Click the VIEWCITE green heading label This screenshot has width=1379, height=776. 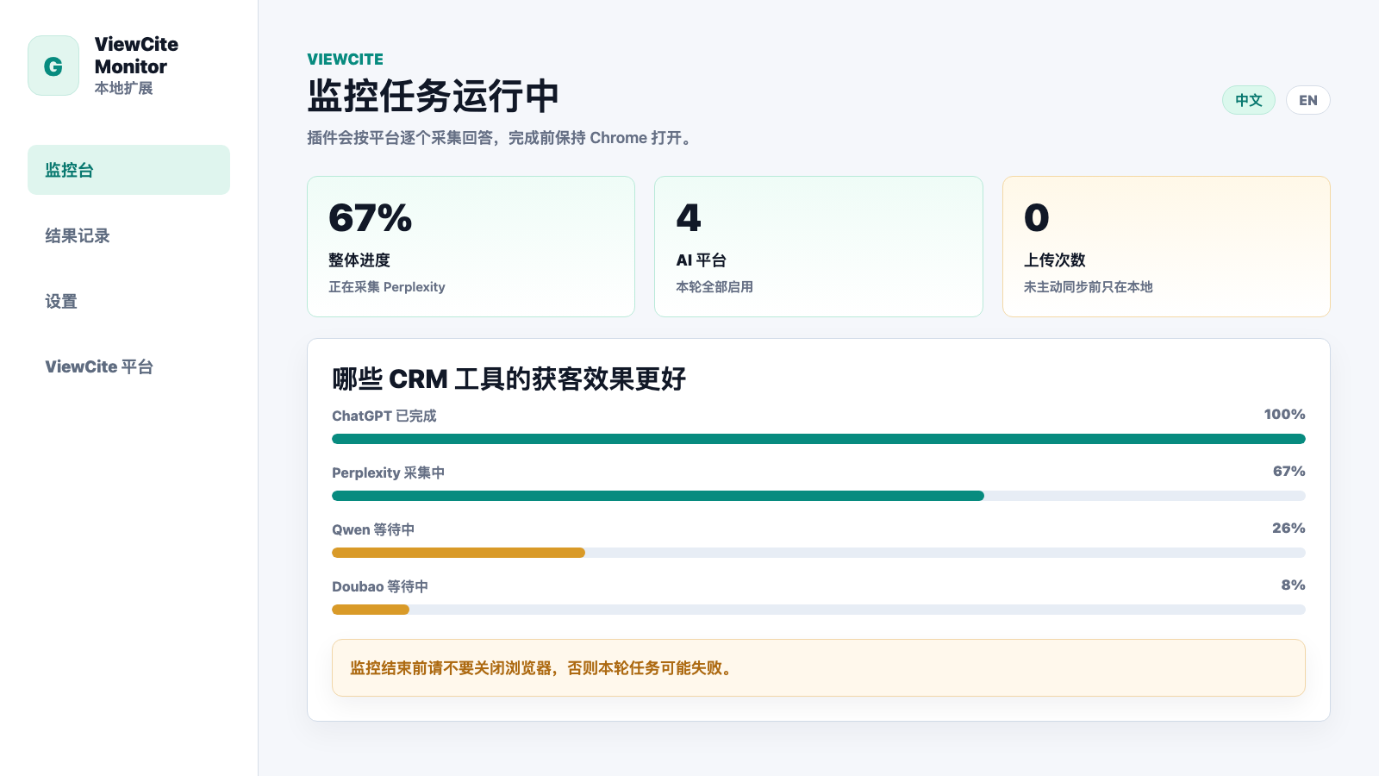[x=345, y=59]
